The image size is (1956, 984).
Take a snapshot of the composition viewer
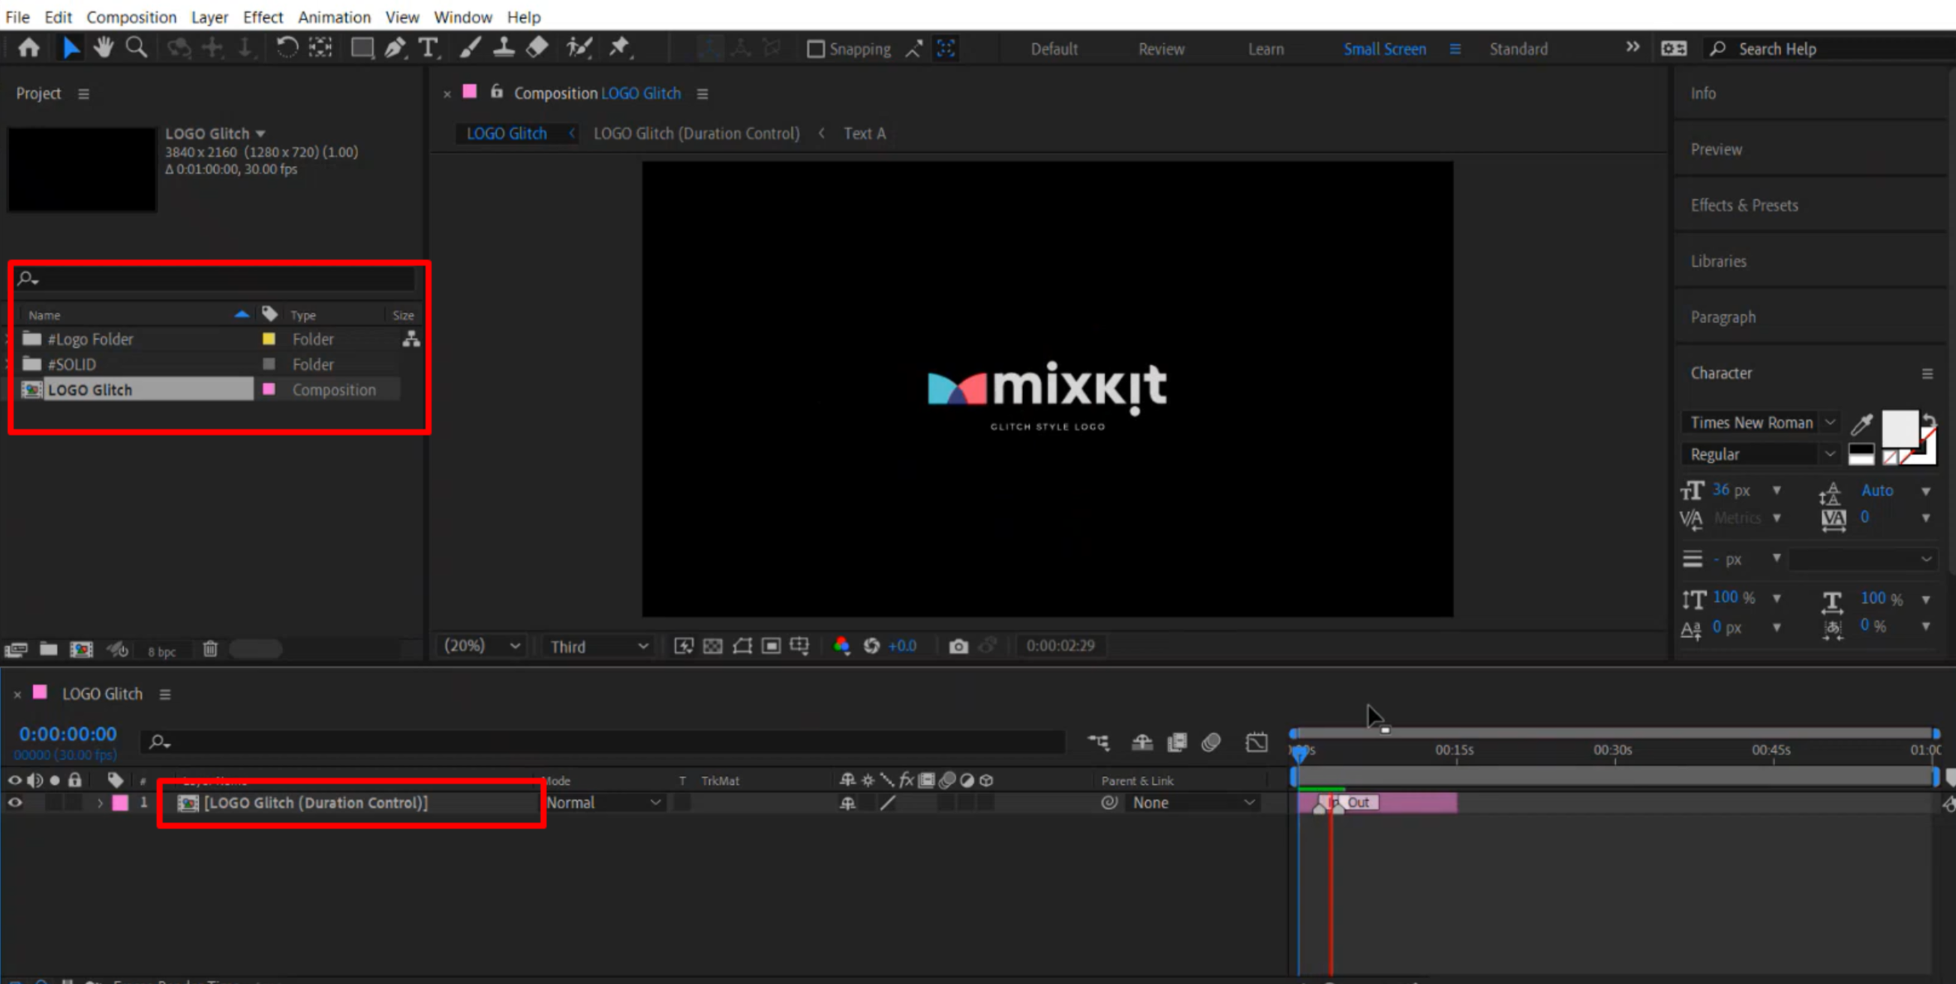point(958,646)
